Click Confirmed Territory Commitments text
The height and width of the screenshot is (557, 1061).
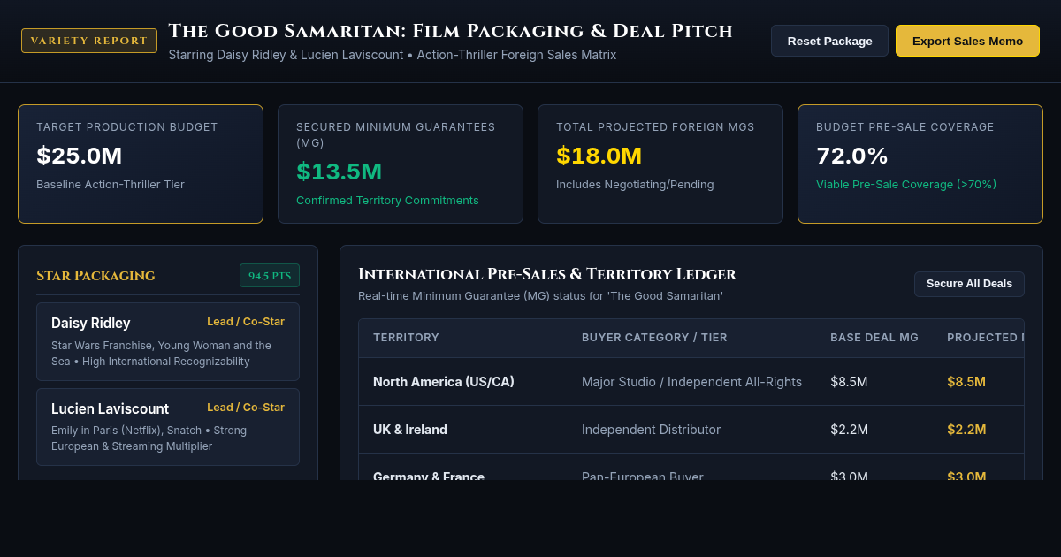[x=387, y=201]
